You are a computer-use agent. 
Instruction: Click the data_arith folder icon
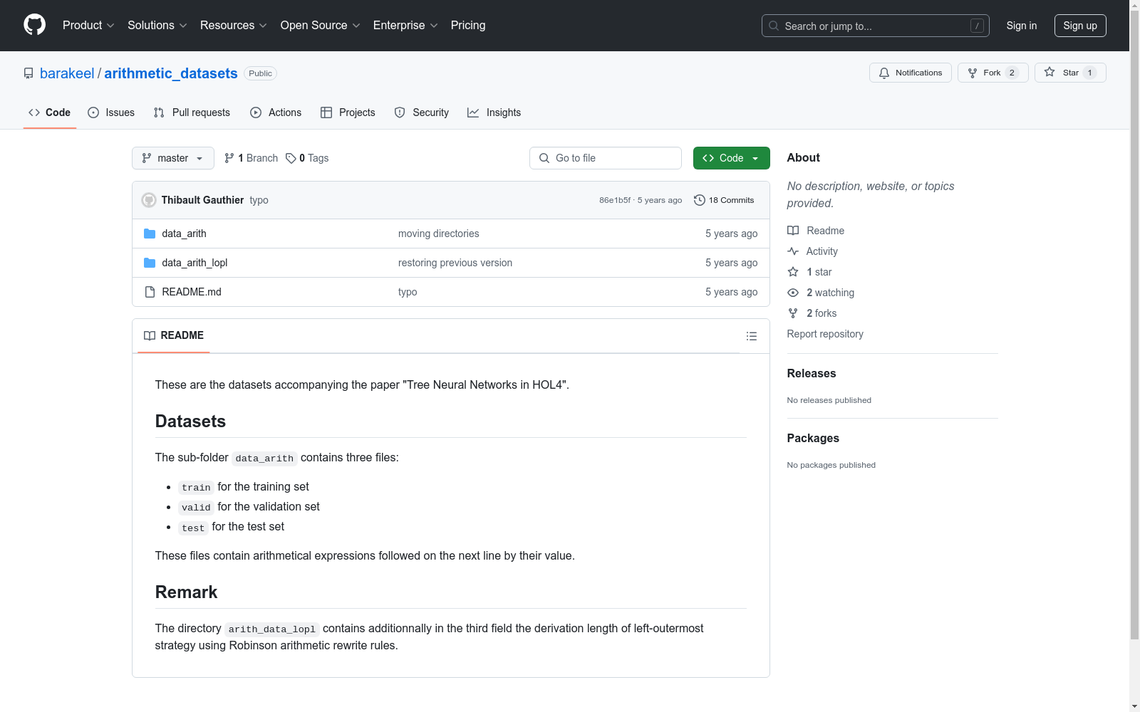tap(150, 234)
